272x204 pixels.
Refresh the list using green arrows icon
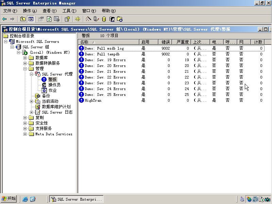click(x=49, y=19)
